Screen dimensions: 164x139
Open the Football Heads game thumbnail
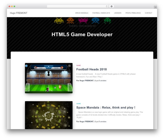49,78
